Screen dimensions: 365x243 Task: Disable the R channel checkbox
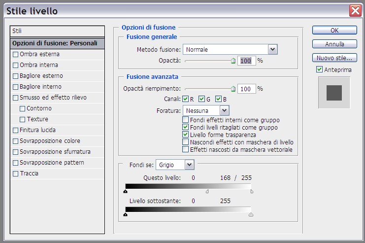point(185,99)
